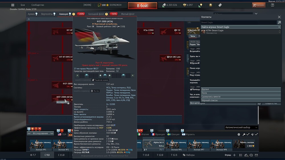Open the gold warbond diamond icon
This screenshot has width=285, height=160.
(211, 5)
